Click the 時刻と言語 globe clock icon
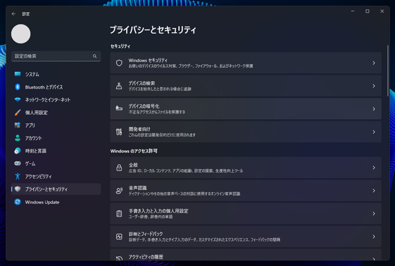Viewport: 395px width, 266px height. pos(17,151)
